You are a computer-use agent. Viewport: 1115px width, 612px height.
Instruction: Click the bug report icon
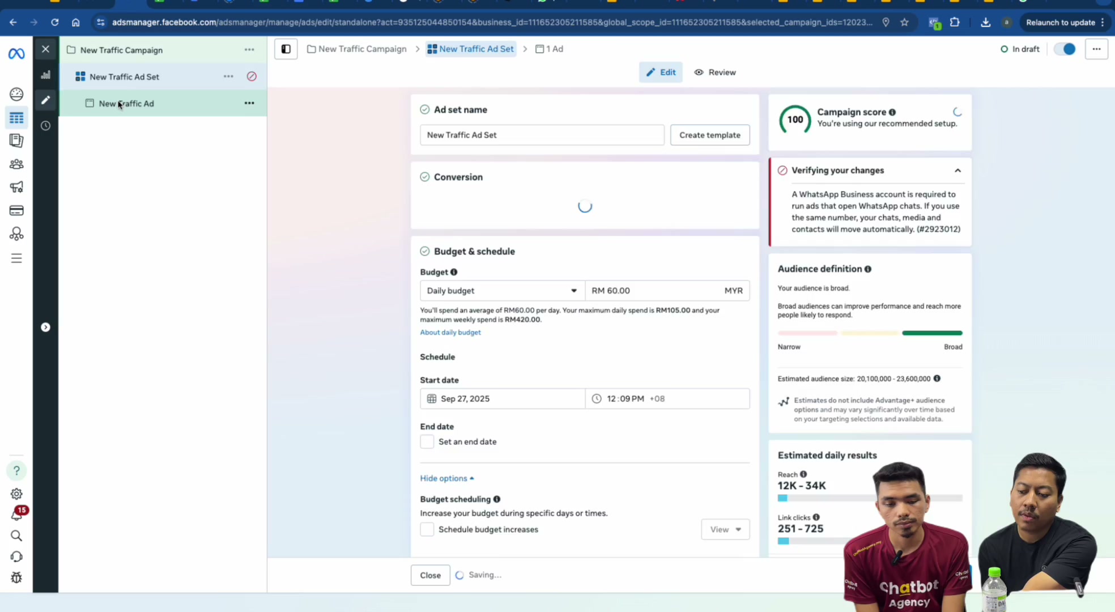click(x=16, y=577)
